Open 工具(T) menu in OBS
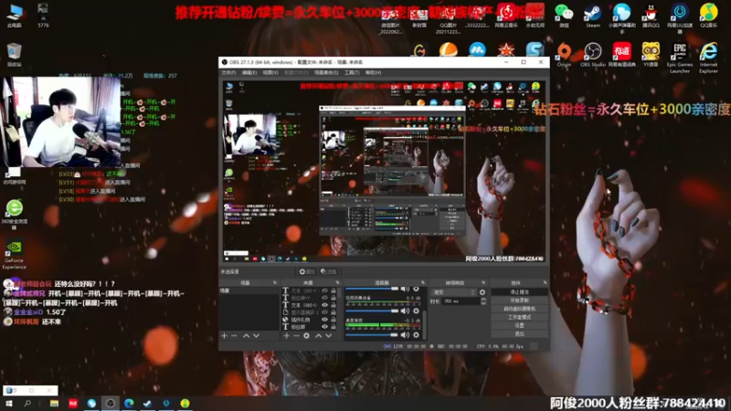 352,73
